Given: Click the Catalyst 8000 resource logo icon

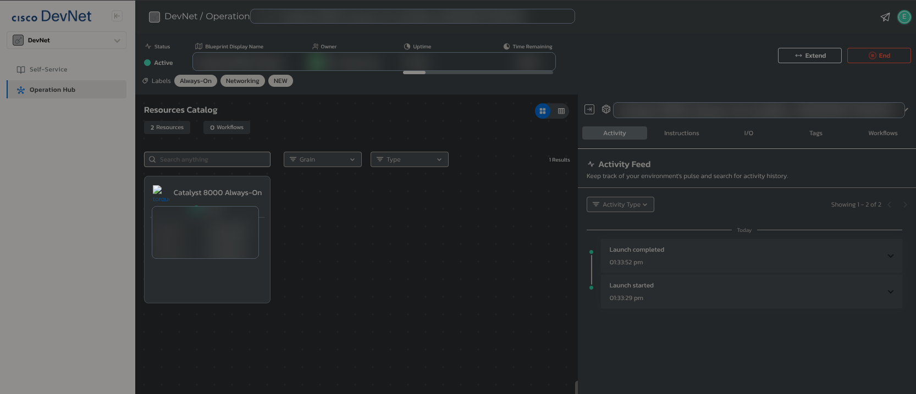Looking at the screenshot, I should click(161, 193).
